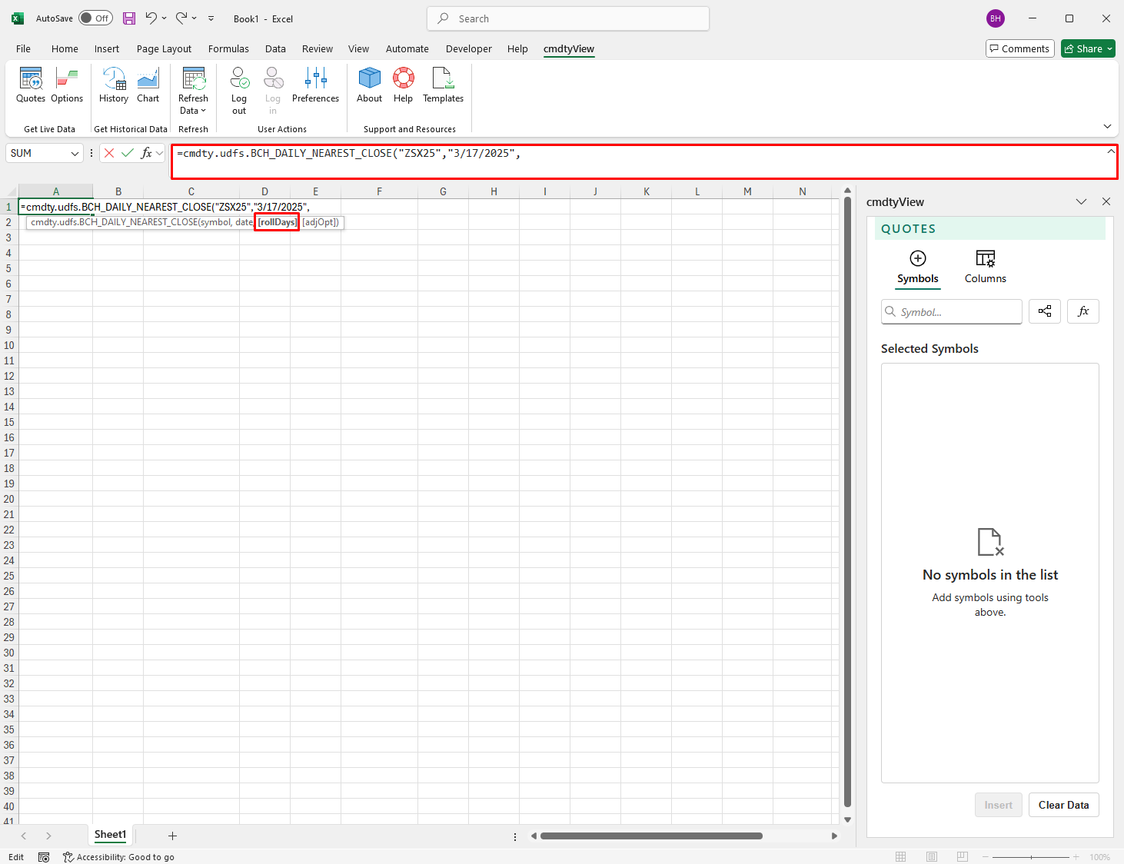Click the vertical scrollbar thumb

847,502
